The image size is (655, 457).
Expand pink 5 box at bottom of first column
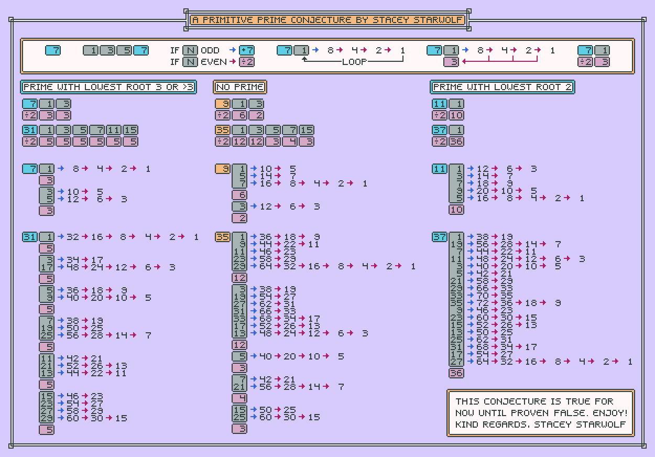[47, 430]
